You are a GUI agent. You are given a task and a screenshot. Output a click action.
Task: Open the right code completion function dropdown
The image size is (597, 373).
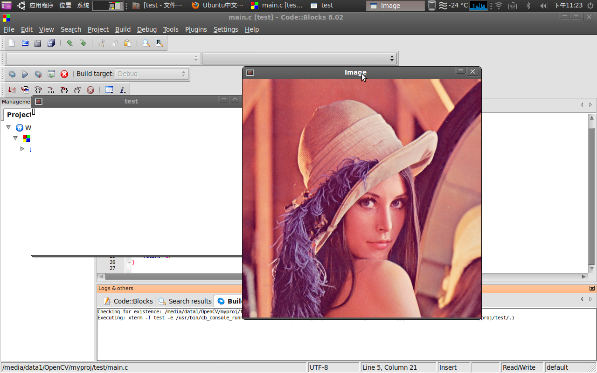coord(299,58)
